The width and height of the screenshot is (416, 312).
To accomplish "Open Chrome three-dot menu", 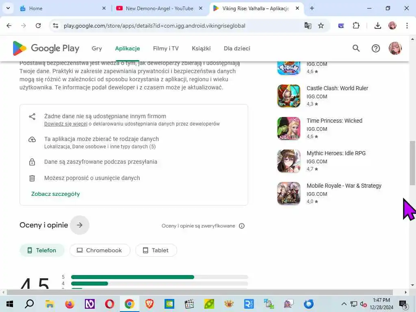I will coord(407,26).
